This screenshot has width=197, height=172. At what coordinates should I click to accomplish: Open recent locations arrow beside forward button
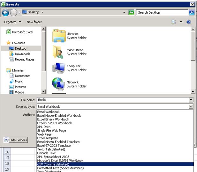[19, 12]
